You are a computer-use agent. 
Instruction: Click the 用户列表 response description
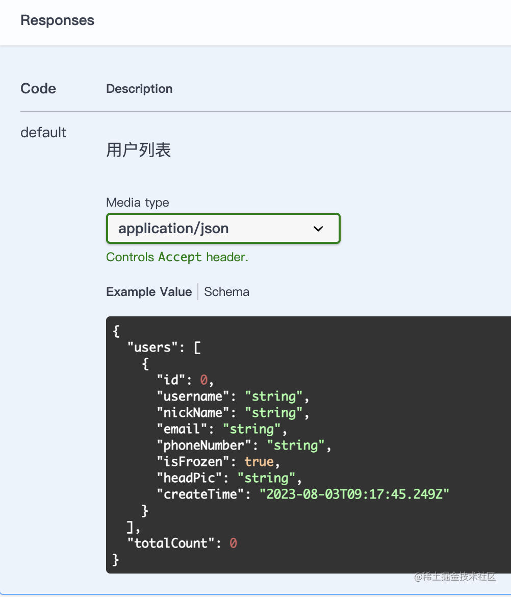point(138,150)
